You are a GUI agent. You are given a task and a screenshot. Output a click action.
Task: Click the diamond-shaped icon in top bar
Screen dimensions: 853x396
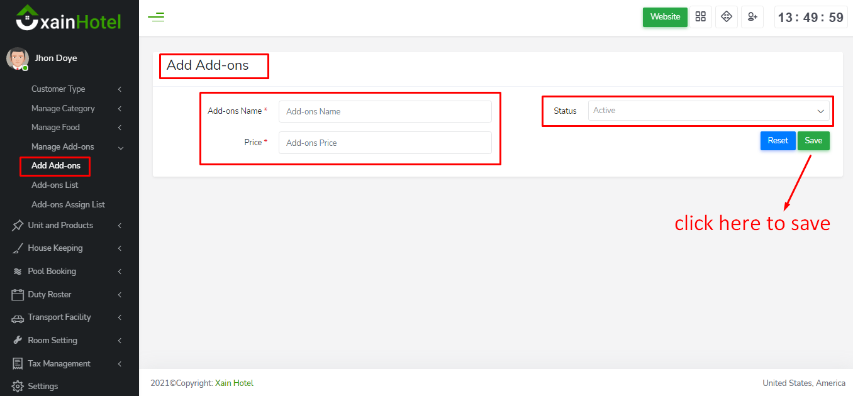point(727,17)
